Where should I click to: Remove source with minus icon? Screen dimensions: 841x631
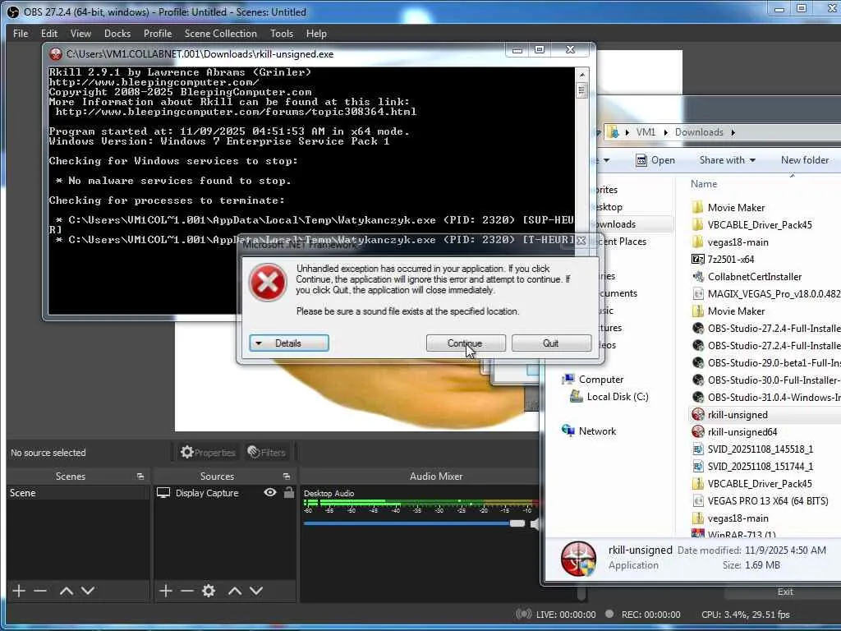point(187,591)
